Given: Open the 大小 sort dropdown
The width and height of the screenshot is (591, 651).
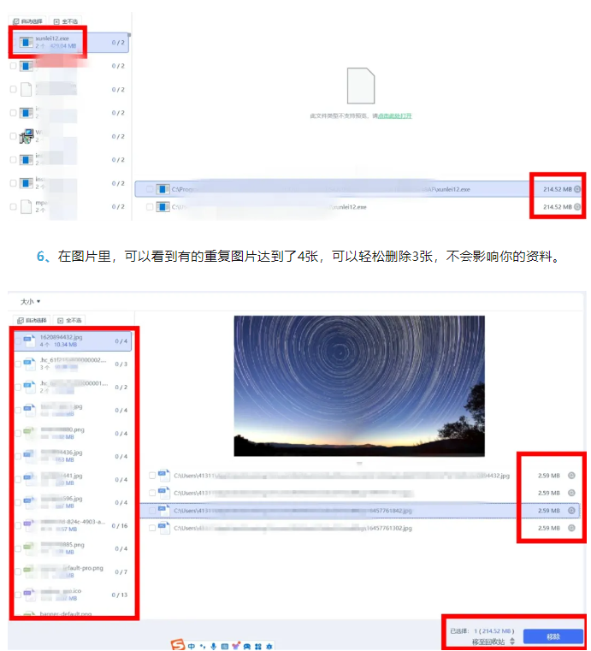Looking at the screenshot, I should 31,301.
